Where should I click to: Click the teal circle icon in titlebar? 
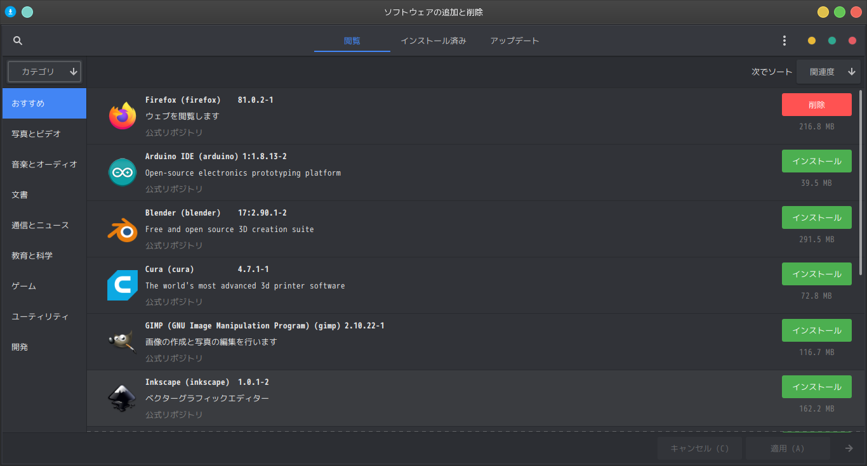tap(27, 12)
